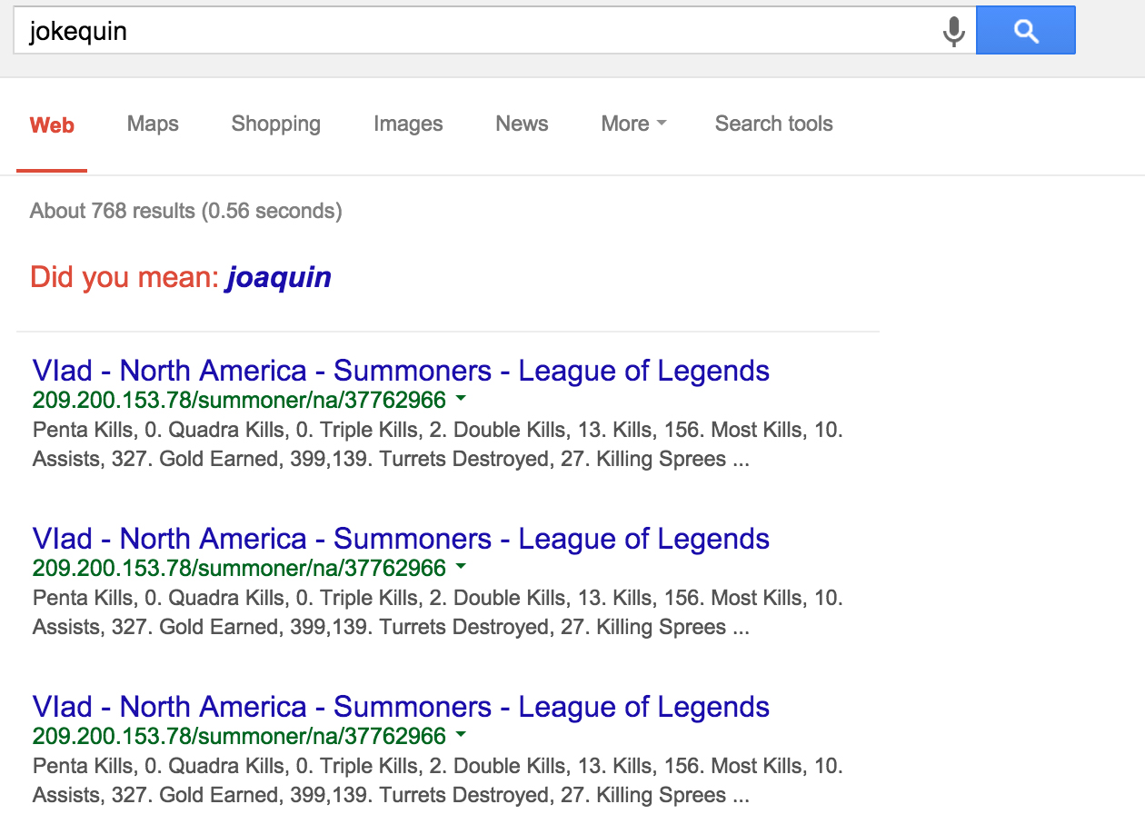
Task: Open the Shopping results tab
Action: pos(275,124)
